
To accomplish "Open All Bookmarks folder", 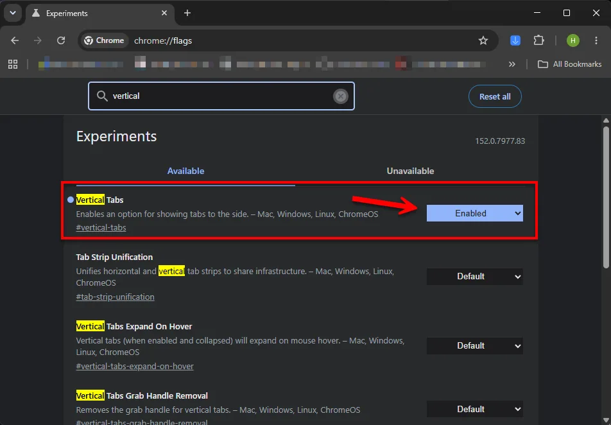I will coord(570,64).
